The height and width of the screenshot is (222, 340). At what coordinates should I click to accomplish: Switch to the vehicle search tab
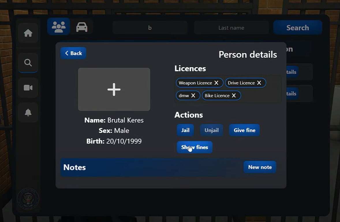pos(82,27)
